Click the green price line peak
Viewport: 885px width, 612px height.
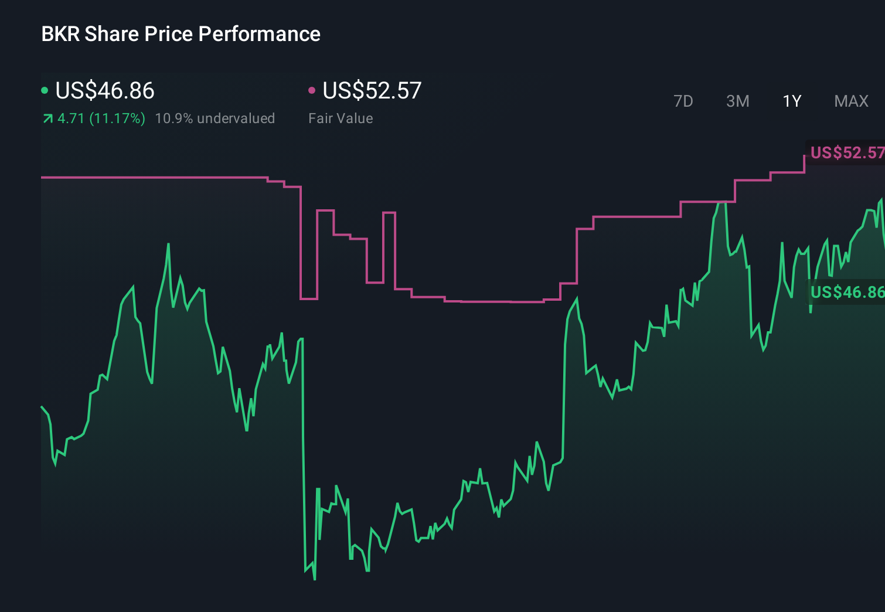(720, 204)
